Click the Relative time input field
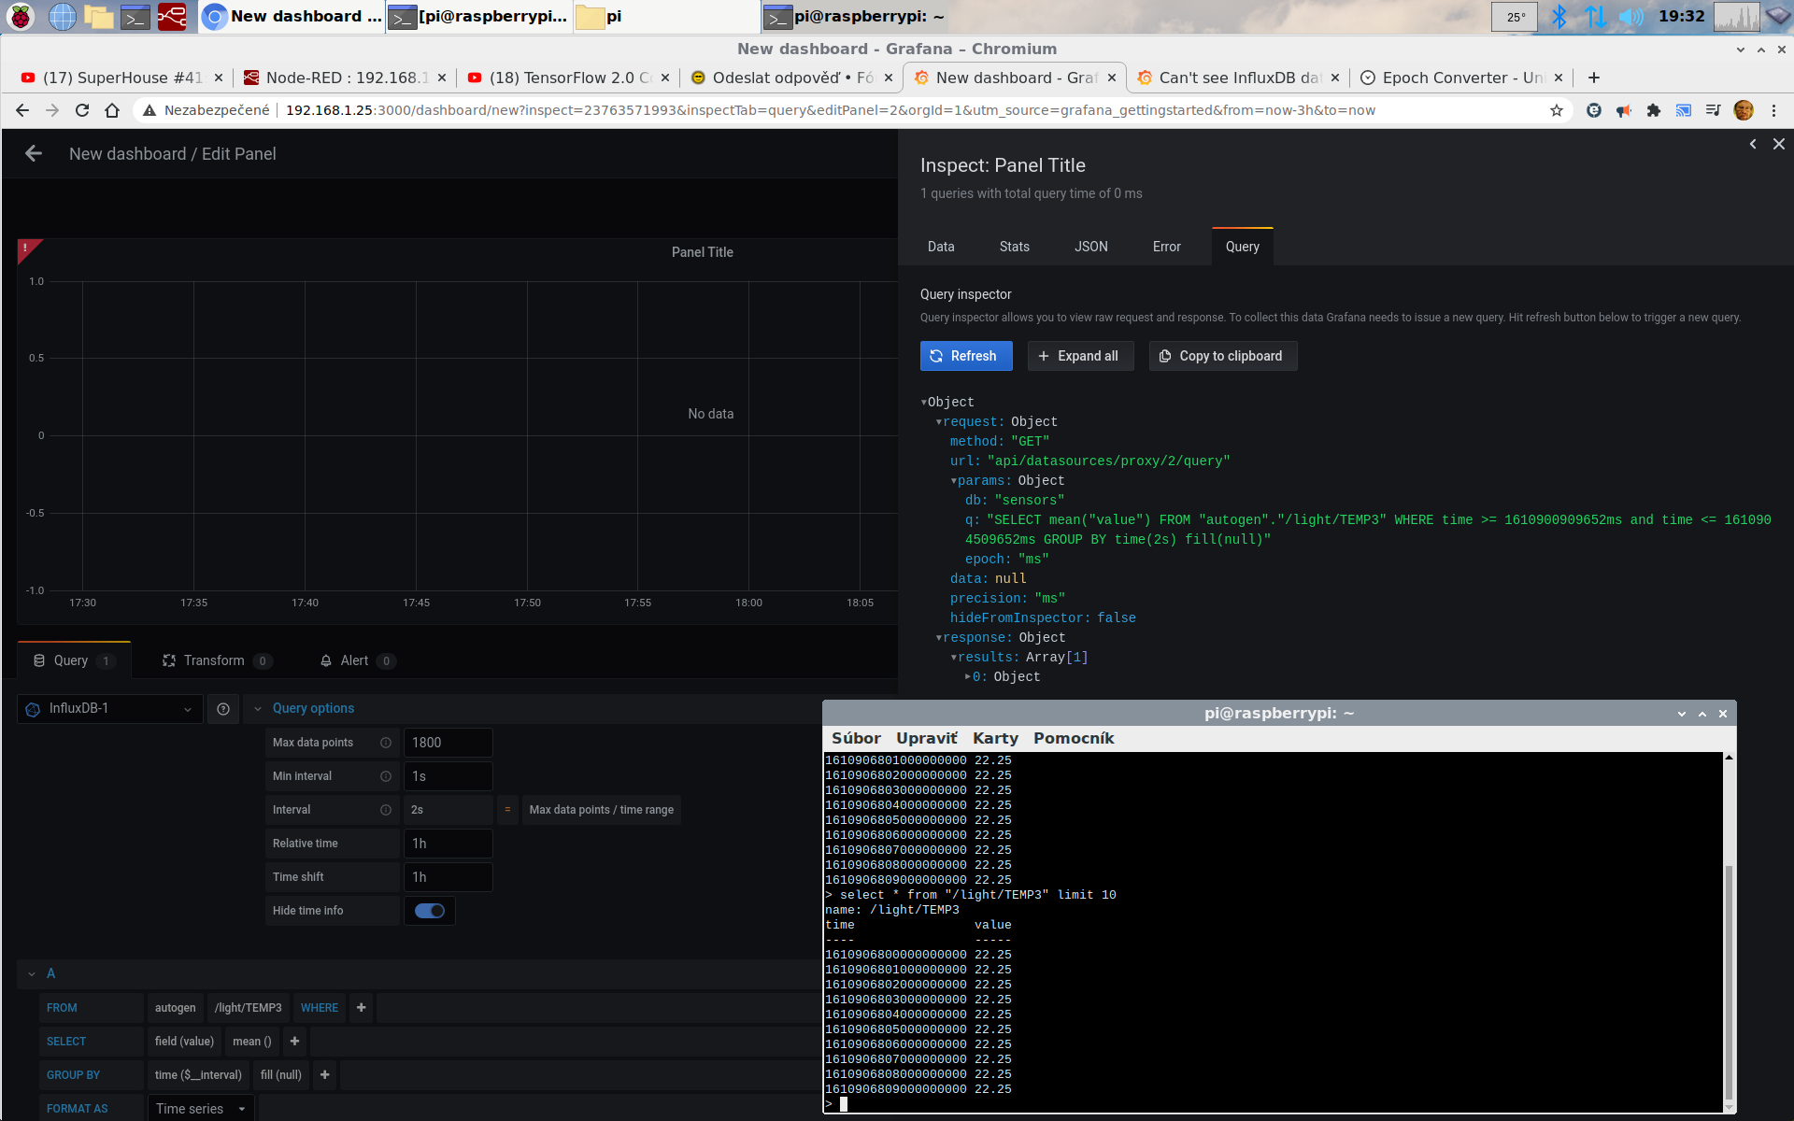The height and width of the screenshot is (1121, 1794). tap(448, 844)
